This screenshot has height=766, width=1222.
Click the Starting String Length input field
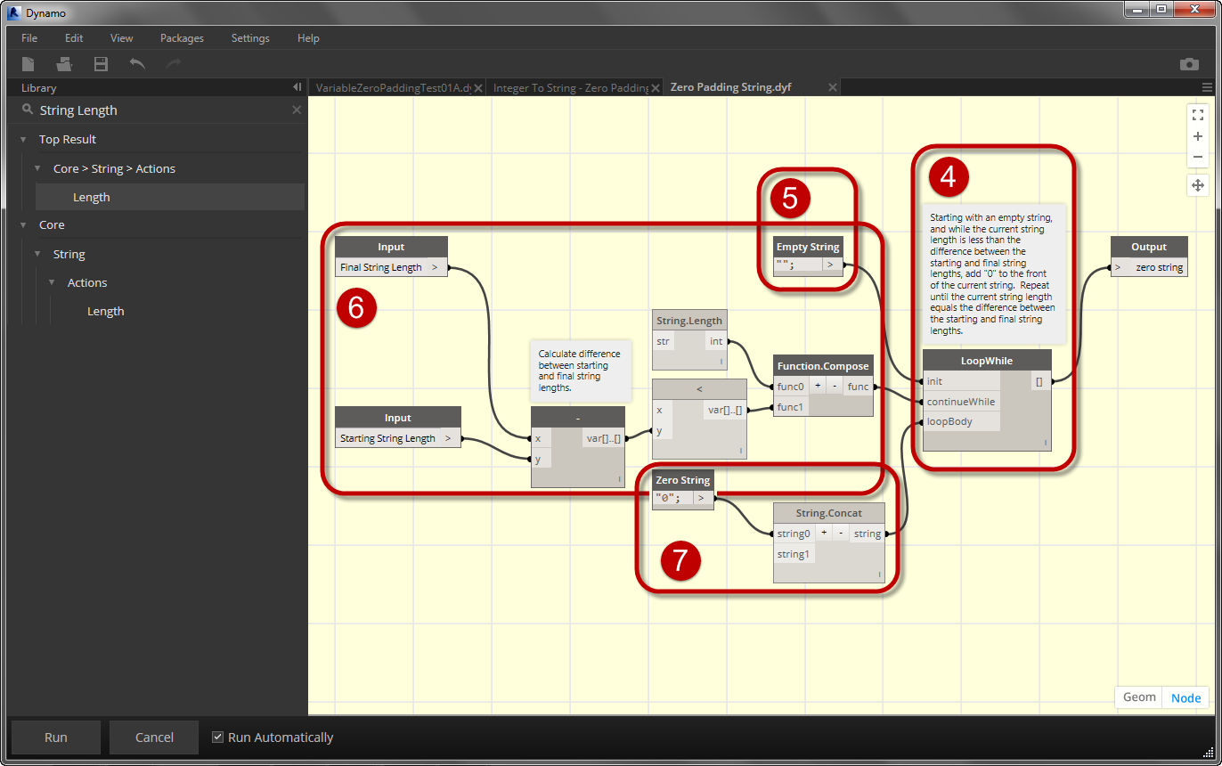387,438
